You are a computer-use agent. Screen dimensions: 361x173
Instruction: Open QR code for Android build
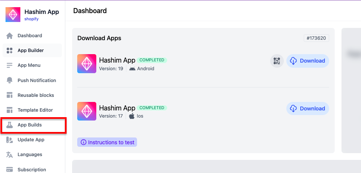point(277,61)
